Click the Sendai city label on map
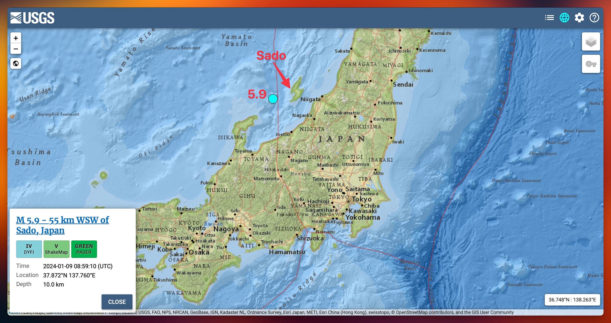Viewport: 611px width, 323px height. click(x=403, y=84)
